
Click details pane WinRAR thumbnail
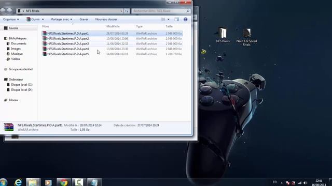tap(9, 127)
